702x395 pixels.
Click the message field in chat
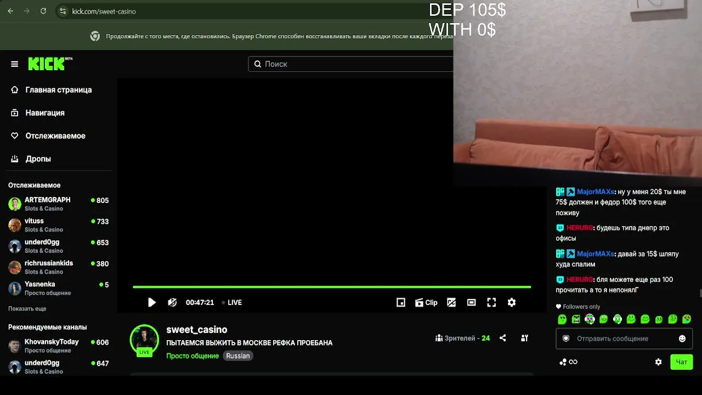pos(624,338)
